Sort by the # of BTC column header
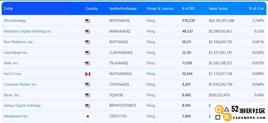The image size is (268, 123). coord(189,8)
